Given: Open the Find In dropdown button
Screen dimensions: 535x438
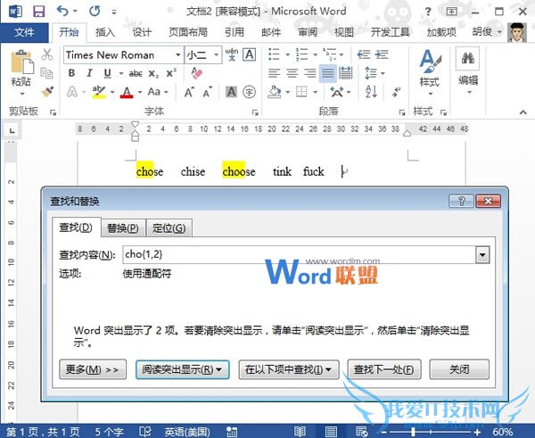Looking at the screenshot, I should (x=289, y=369).
